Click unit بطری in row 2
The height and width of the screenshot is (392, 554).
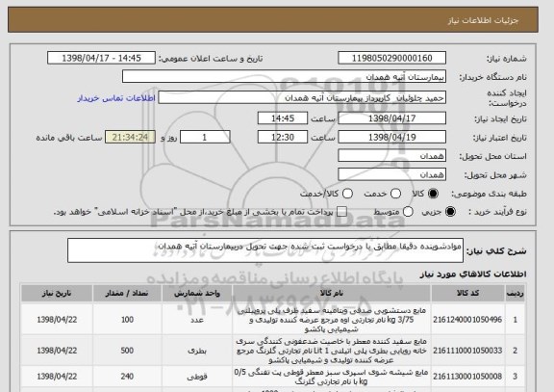pos(197,351)
